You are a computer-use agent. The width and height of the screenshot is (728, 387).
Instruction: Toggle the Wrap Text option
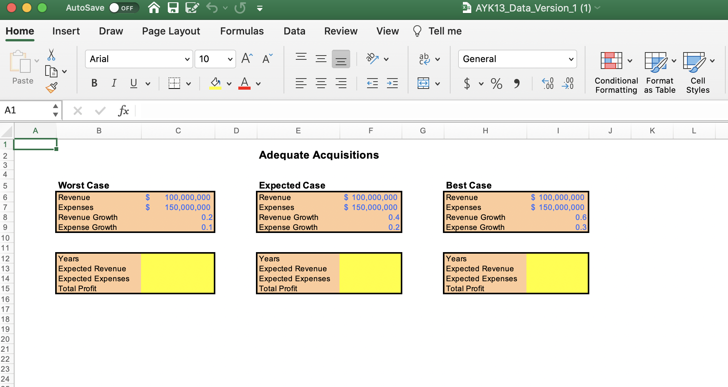[x=425, y=59]
